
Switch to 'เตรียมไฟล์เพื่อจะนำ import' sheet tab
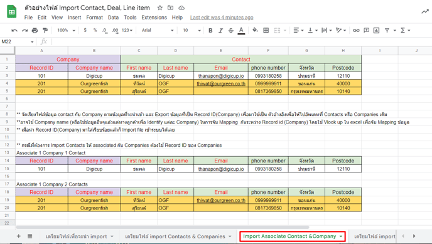79,236
